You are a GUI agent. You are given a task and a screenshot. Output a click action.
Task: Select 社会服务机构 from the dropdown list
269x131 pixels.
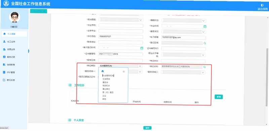tap(108, 76)
